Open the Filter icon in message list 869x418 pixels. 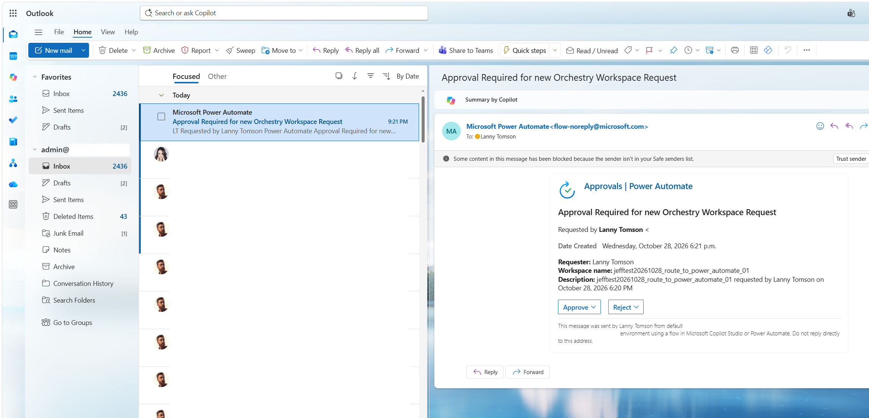(370, 76)
